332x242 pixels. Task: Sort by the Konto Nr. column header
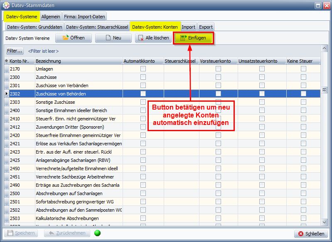pos(22,61)
